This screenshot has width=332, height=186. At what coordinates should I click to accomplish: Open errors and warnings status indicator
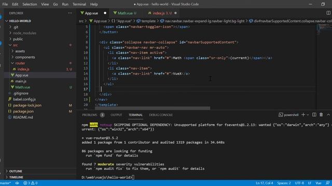coord(30,183)
